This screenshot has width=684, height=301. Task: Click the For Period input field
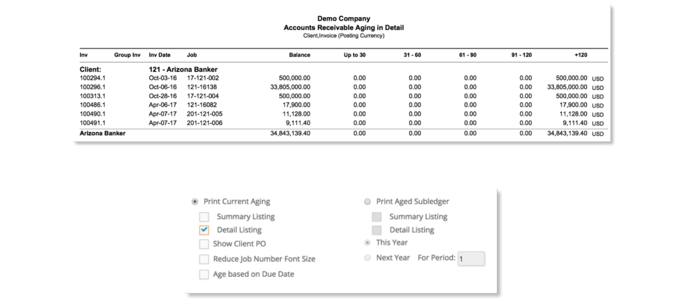point(471,259)
